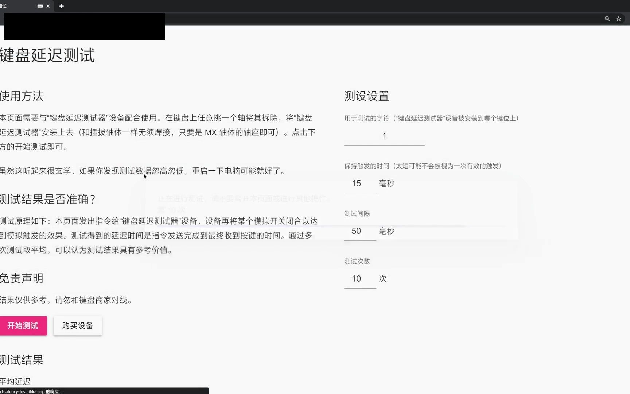630x394 pixels.
Task: Open a new browser tab with plus icon
Action: pos(62,6)
